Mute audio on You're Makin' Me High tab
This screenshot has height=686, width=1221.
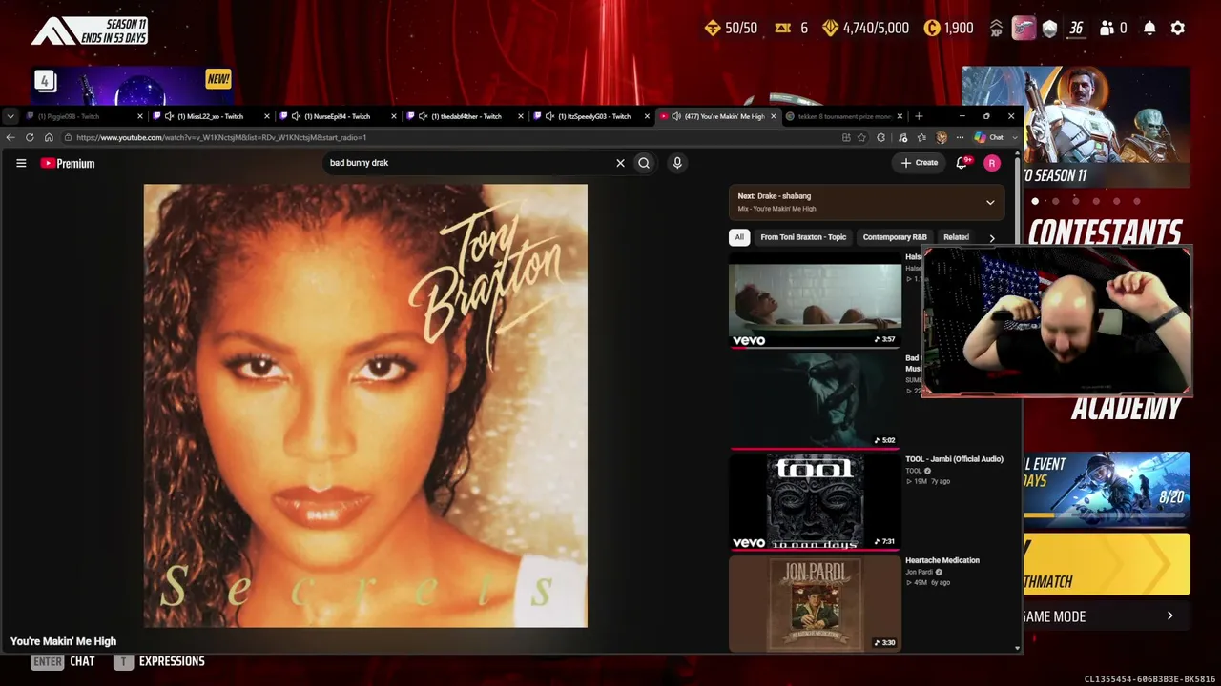(x=676, y=116)
